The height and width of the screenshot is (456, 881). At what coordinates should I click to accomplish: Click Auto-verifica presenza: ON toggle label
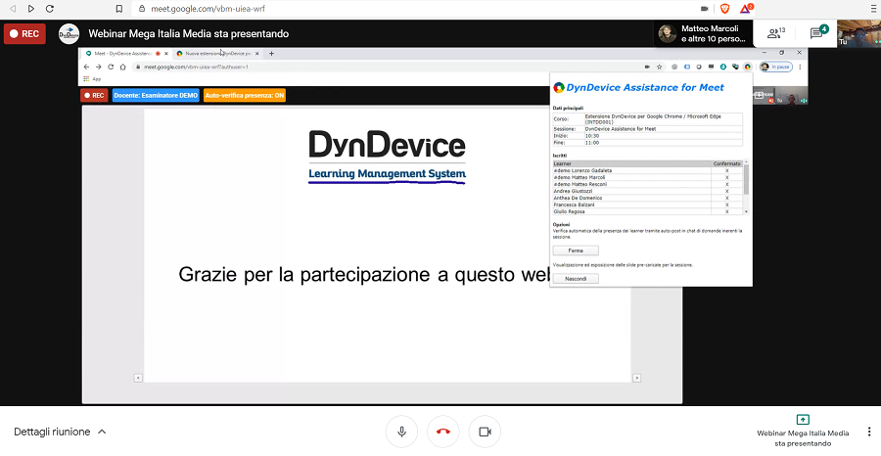pyautogui.click(x=245, y=96)
